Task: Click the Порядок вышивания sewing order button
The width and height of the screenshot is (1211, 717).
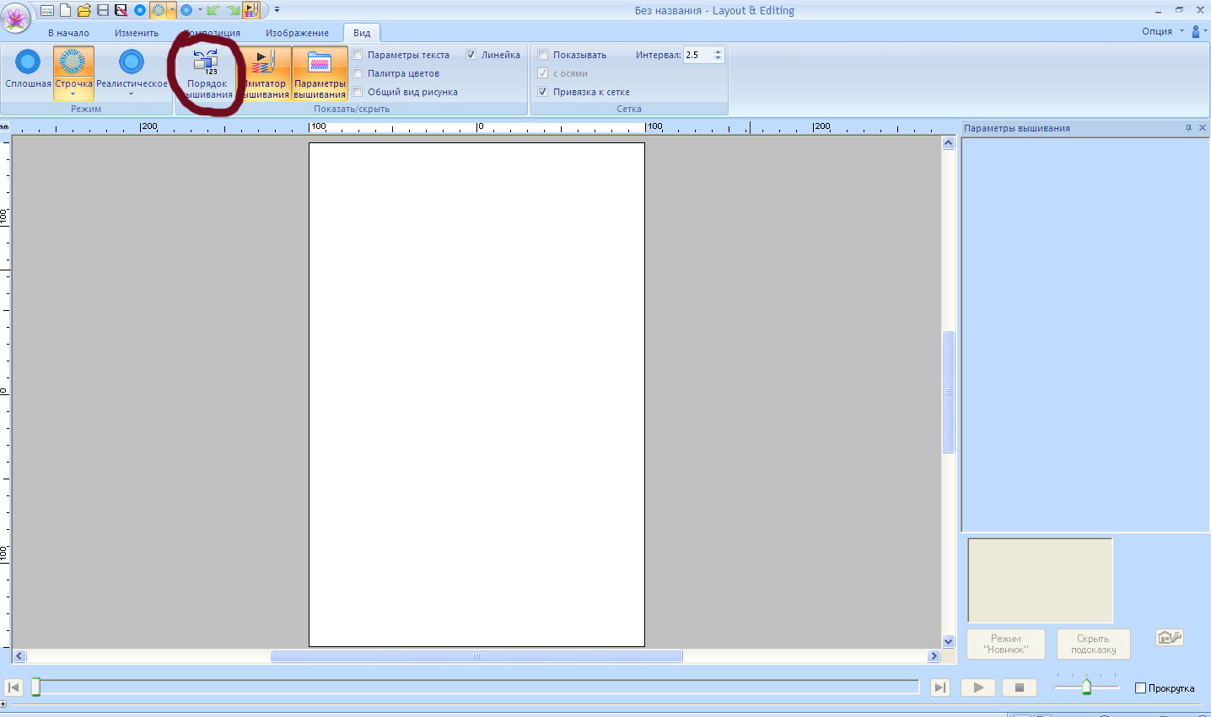Action: (x=207, y=74)
